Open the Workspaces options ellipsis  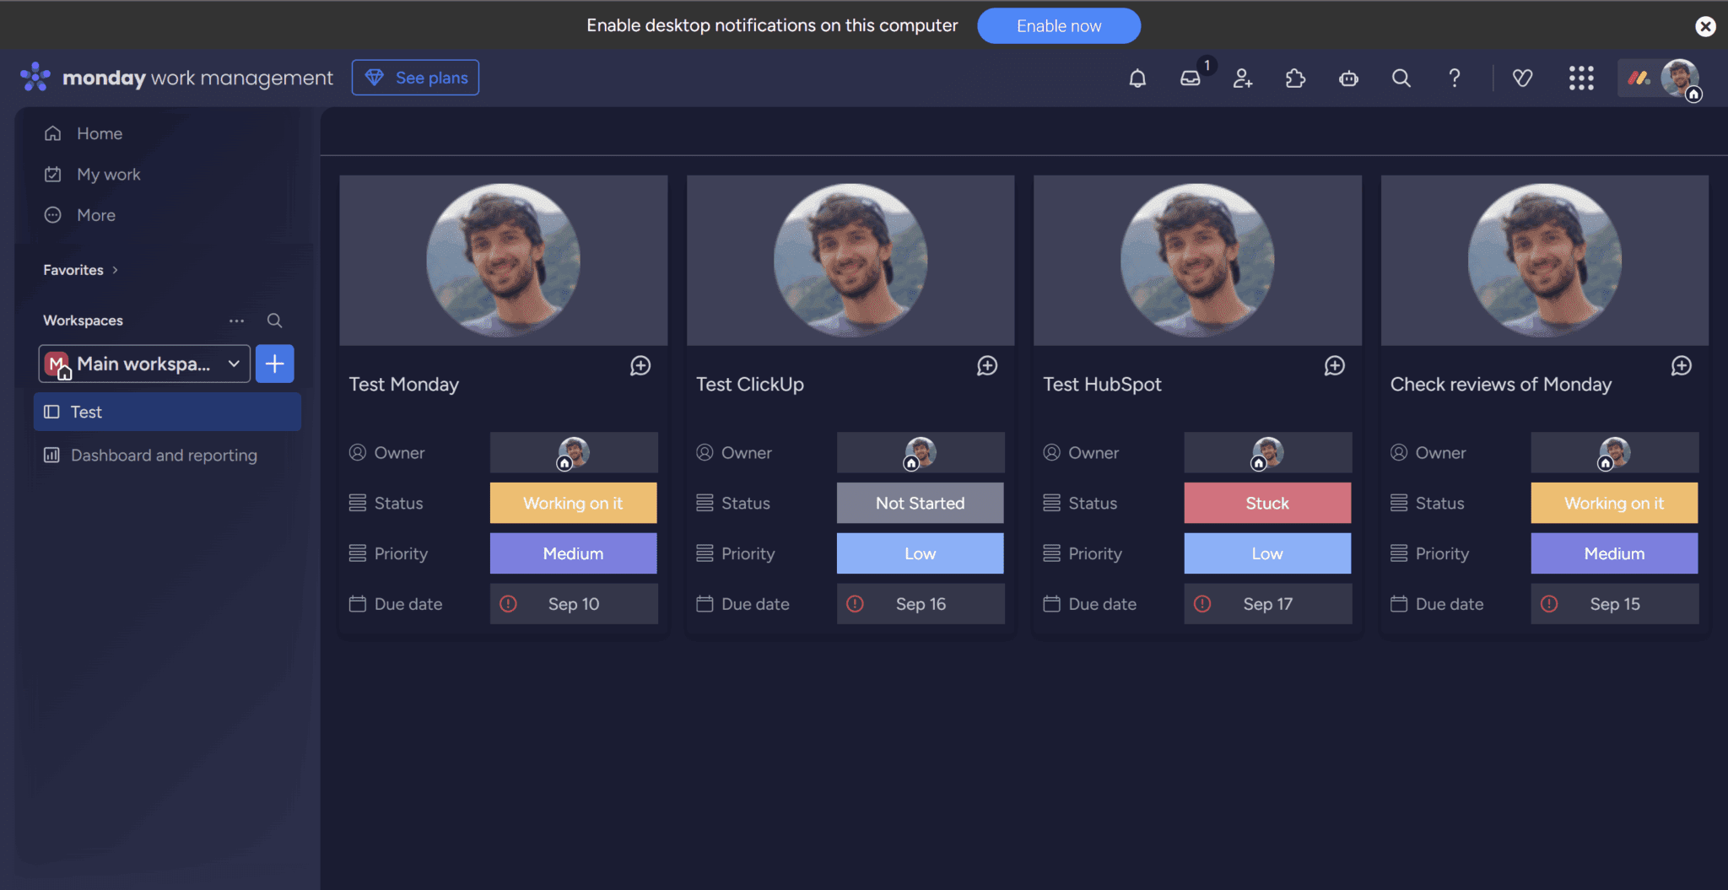click(236, 321)
